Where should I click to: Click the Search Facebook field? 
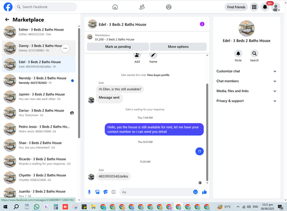pyautogui.click(x=46, y=7)
